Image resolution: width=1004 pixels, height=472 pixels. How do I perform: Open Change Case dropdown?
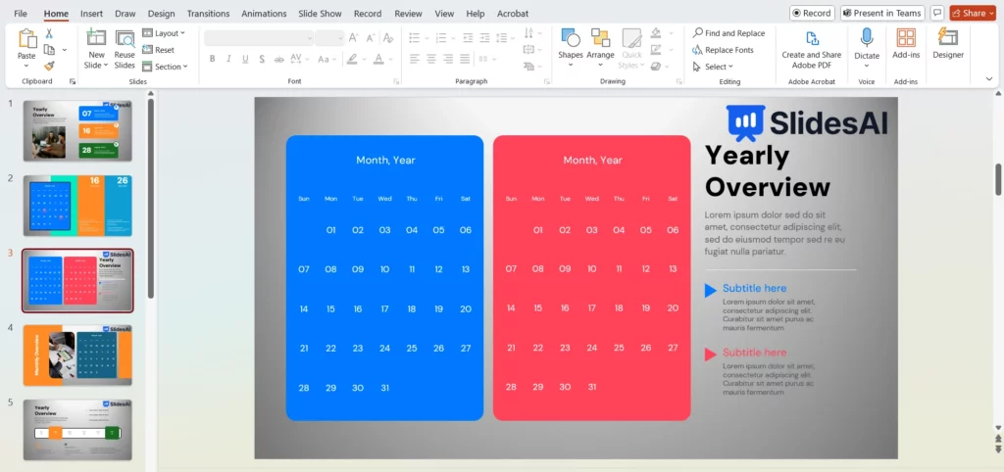[326, 59]
